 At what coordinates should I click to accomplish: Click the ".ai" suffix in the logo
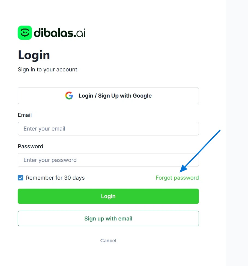[80, 33]
